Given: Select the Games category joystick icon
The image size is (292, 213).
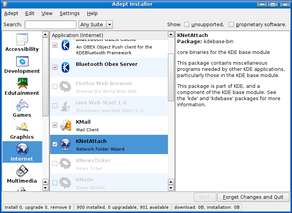Looking at the screenshot, I should tap(22, 105).
